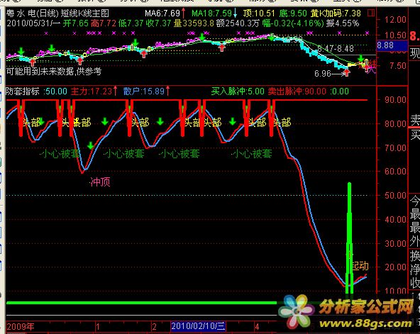Select the 防套指标 indicator label

pos(23,91)
